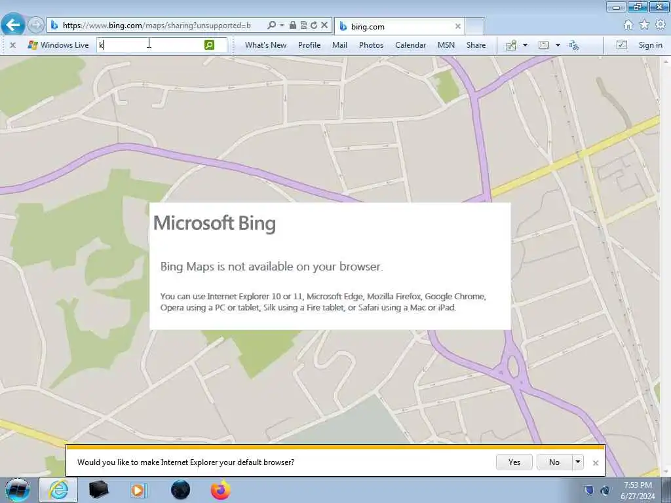The width and height of the screenshot is (671, 503).
Task: Dismiss the default browser notification bar
Action: click(x=595, y=463)
